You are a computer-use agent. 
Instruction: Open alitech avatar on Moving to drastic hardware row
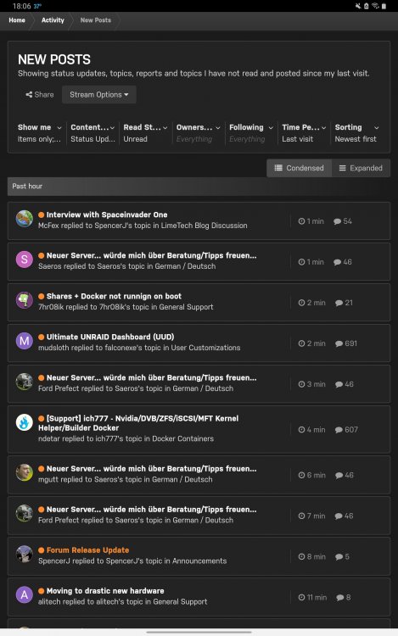click(x=25, y=594)
